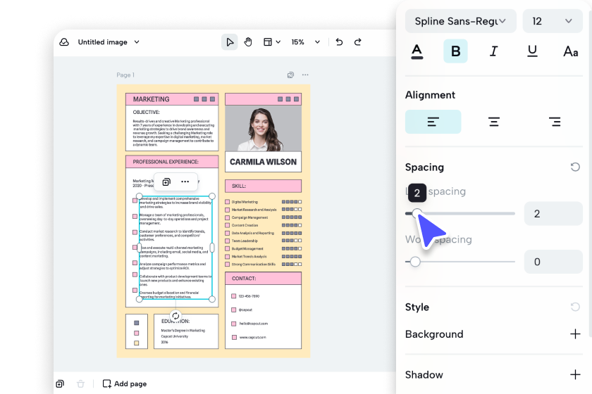
Task: Open the font size 12 dropdown
Action: point(553,21)
